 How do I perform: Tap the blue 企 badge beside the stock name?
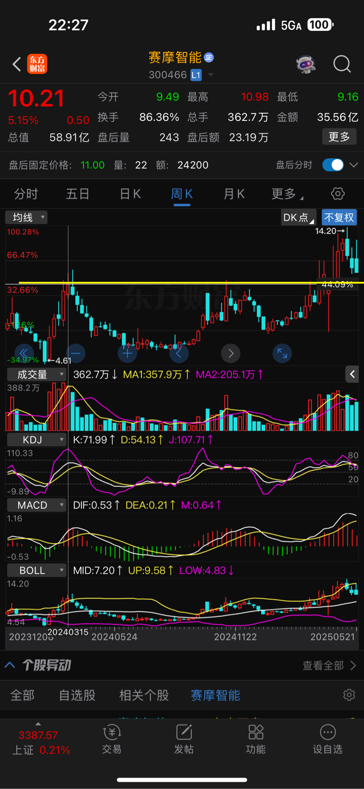209,57
